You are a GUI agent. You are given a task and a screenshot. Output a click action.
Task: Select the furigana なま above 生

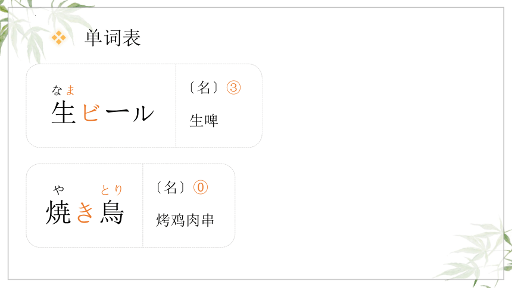pyautogui.click(x=63, y=90)
